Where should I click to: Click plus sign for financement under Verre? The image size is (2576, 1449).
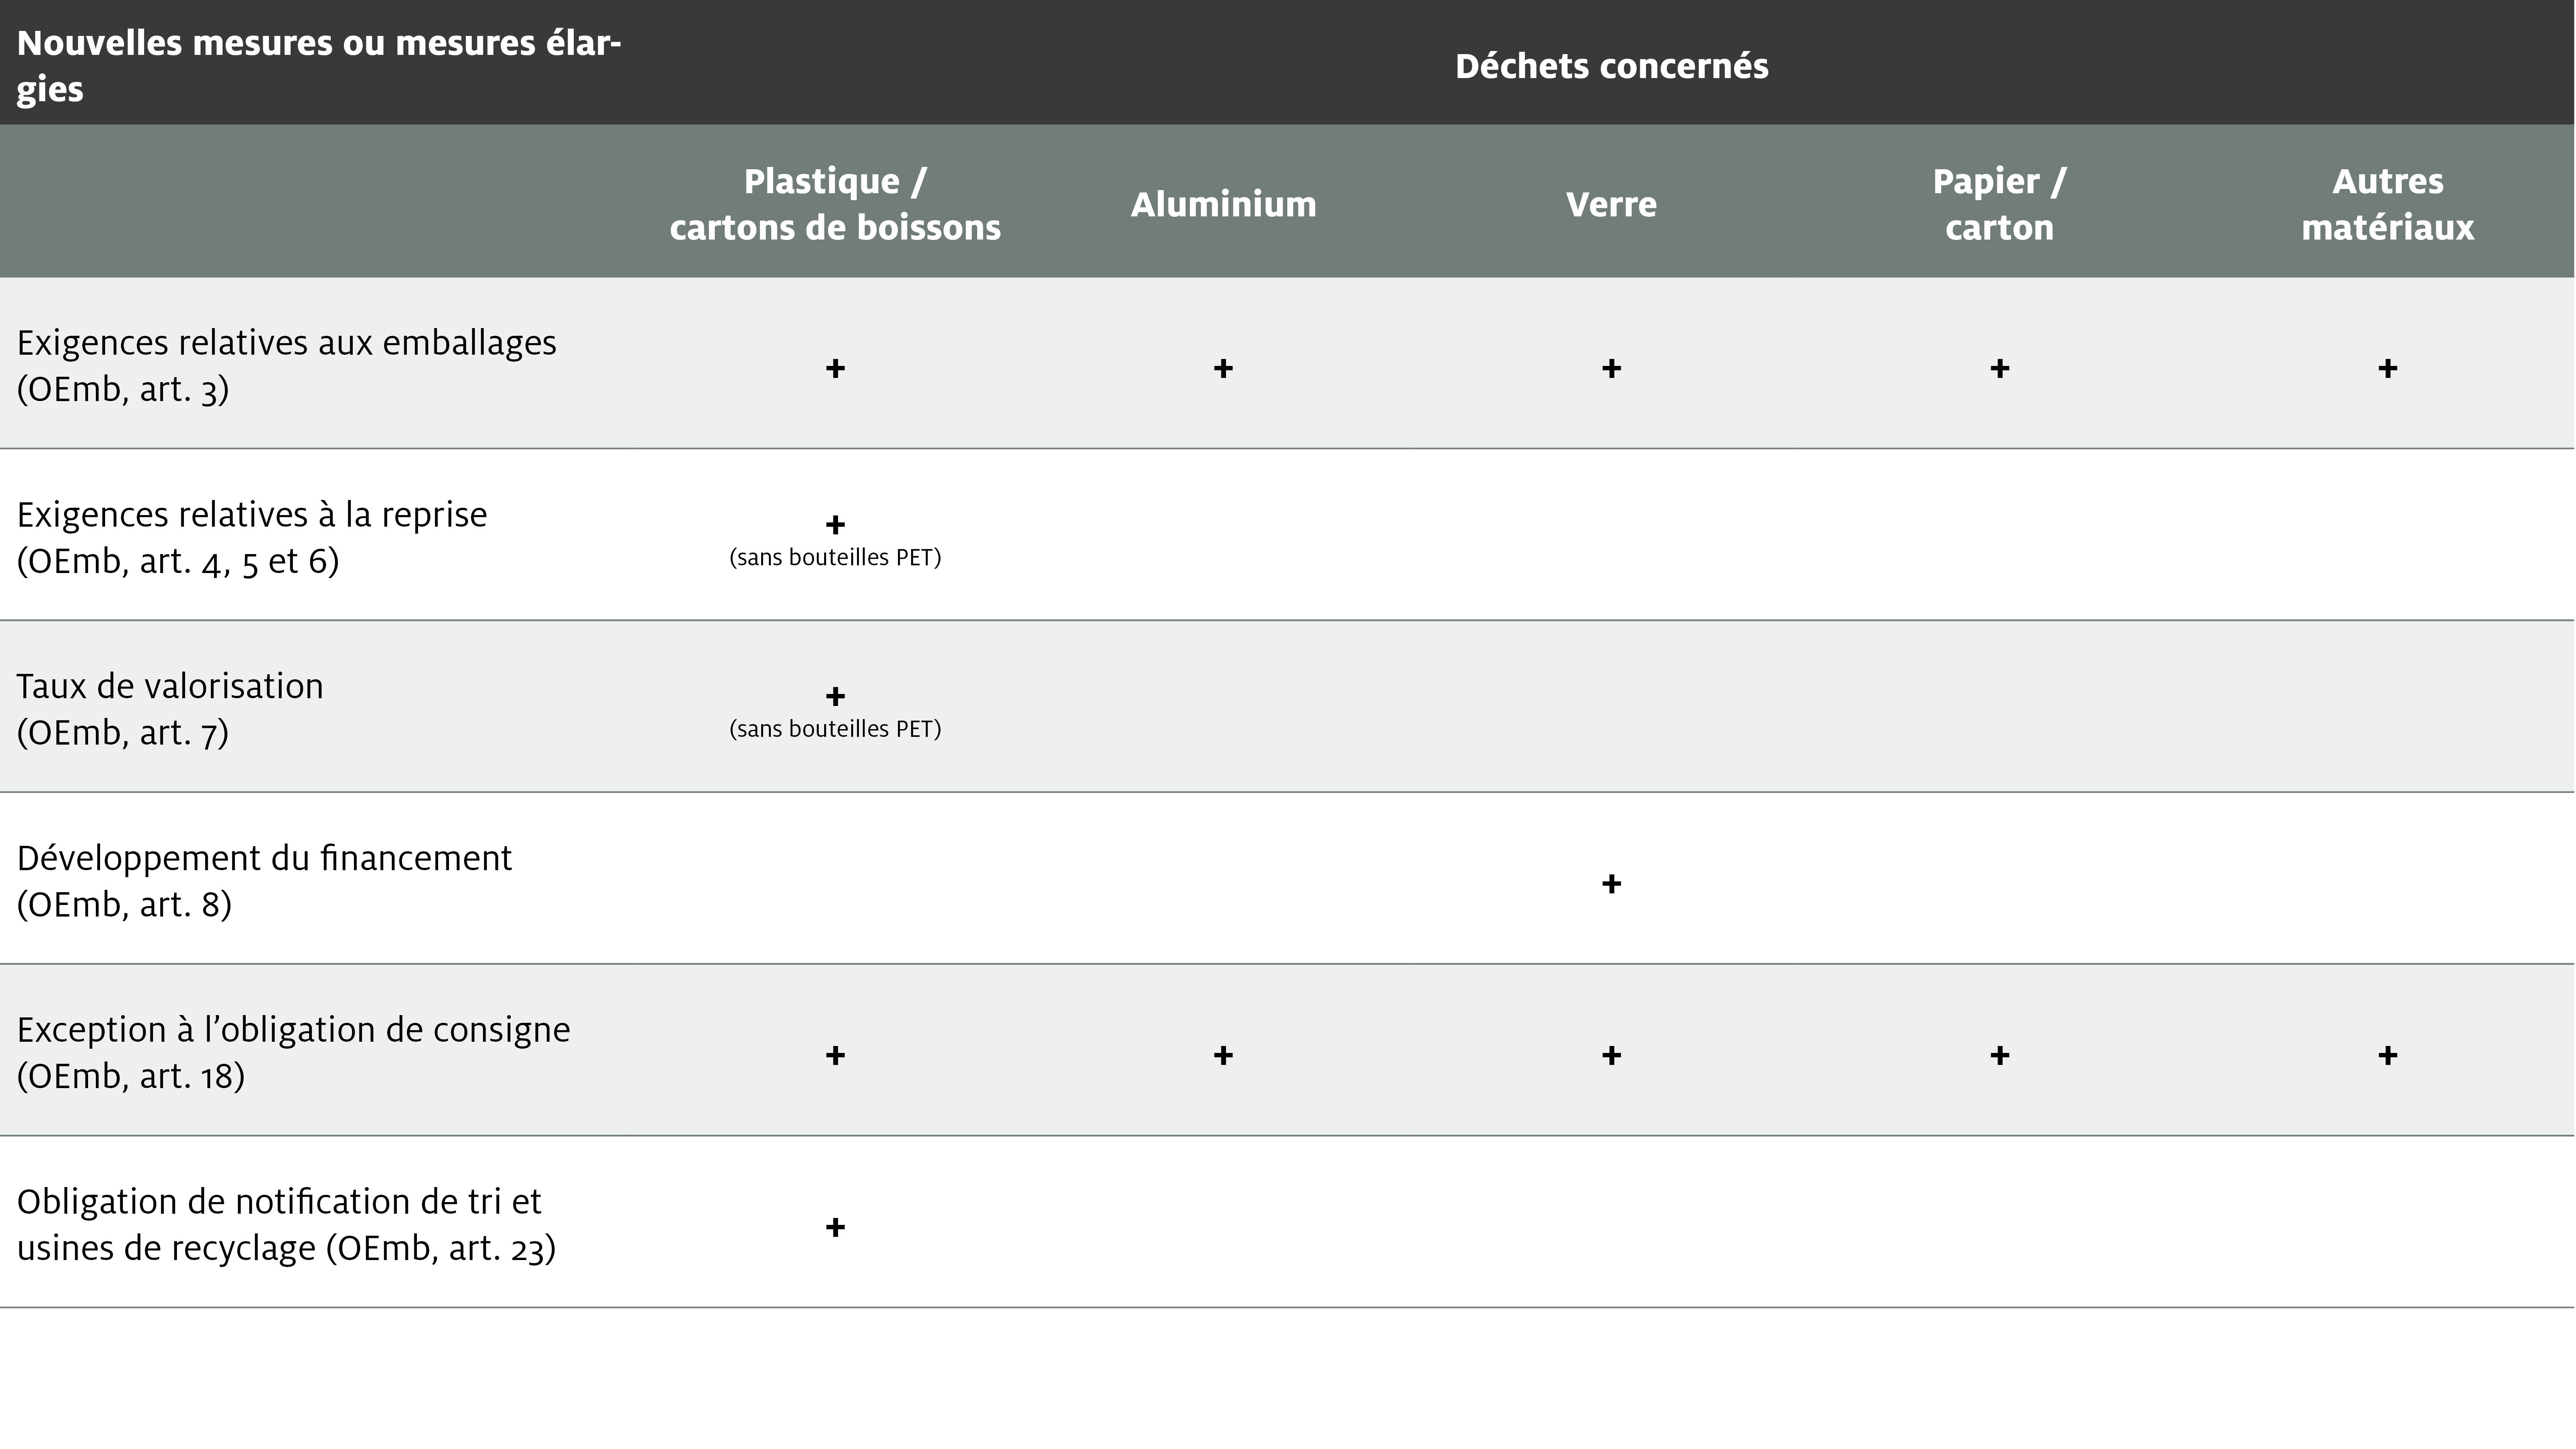(x=1611, y=883)
